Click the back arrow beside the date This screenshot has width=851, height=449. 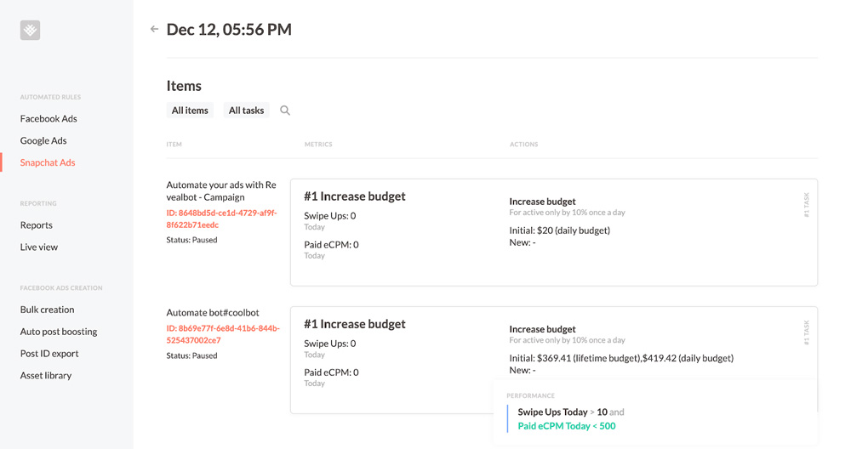pyautogui.click(x=154, y=29)
